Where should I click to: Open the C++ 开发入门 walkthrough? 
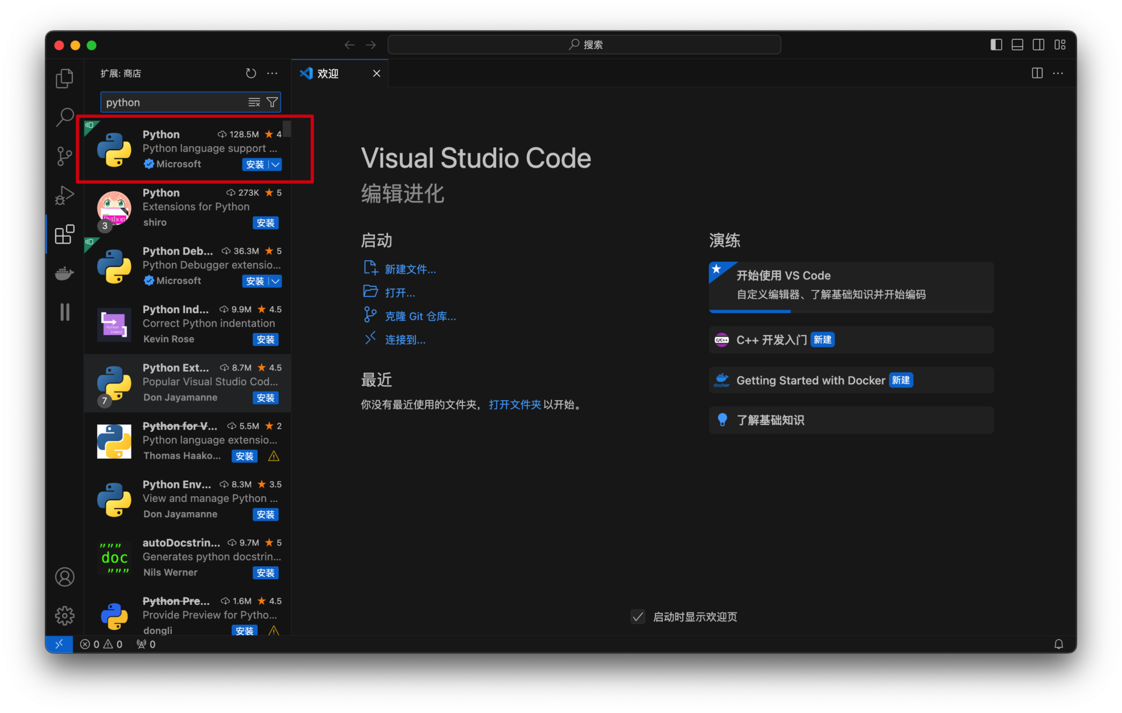pos(851,340)
